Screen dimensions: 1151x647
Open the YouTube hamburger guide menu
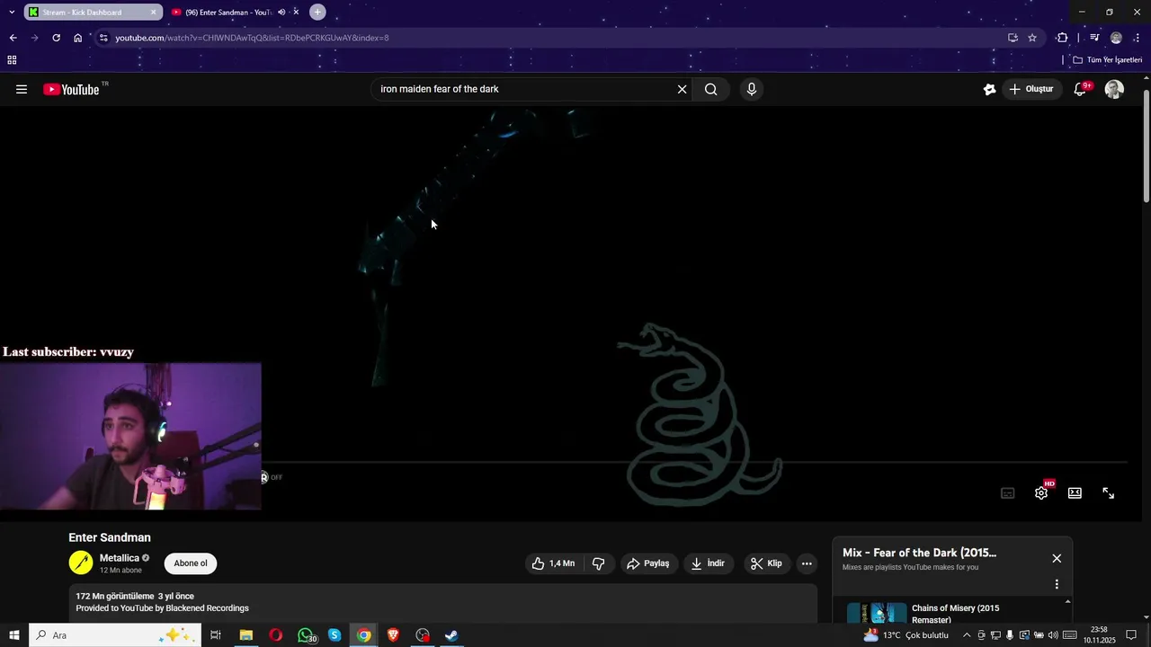(22, 89)
